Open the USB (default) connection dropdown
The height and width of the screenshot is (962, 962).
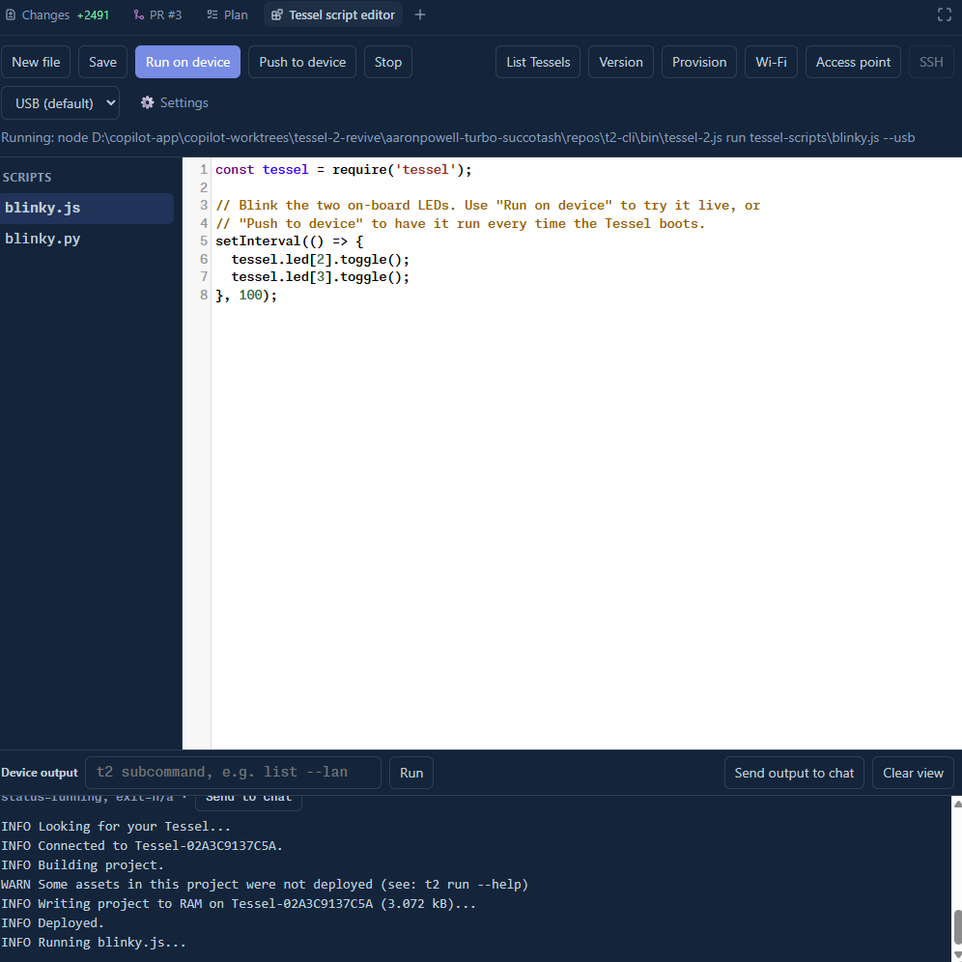pos(60,103)
